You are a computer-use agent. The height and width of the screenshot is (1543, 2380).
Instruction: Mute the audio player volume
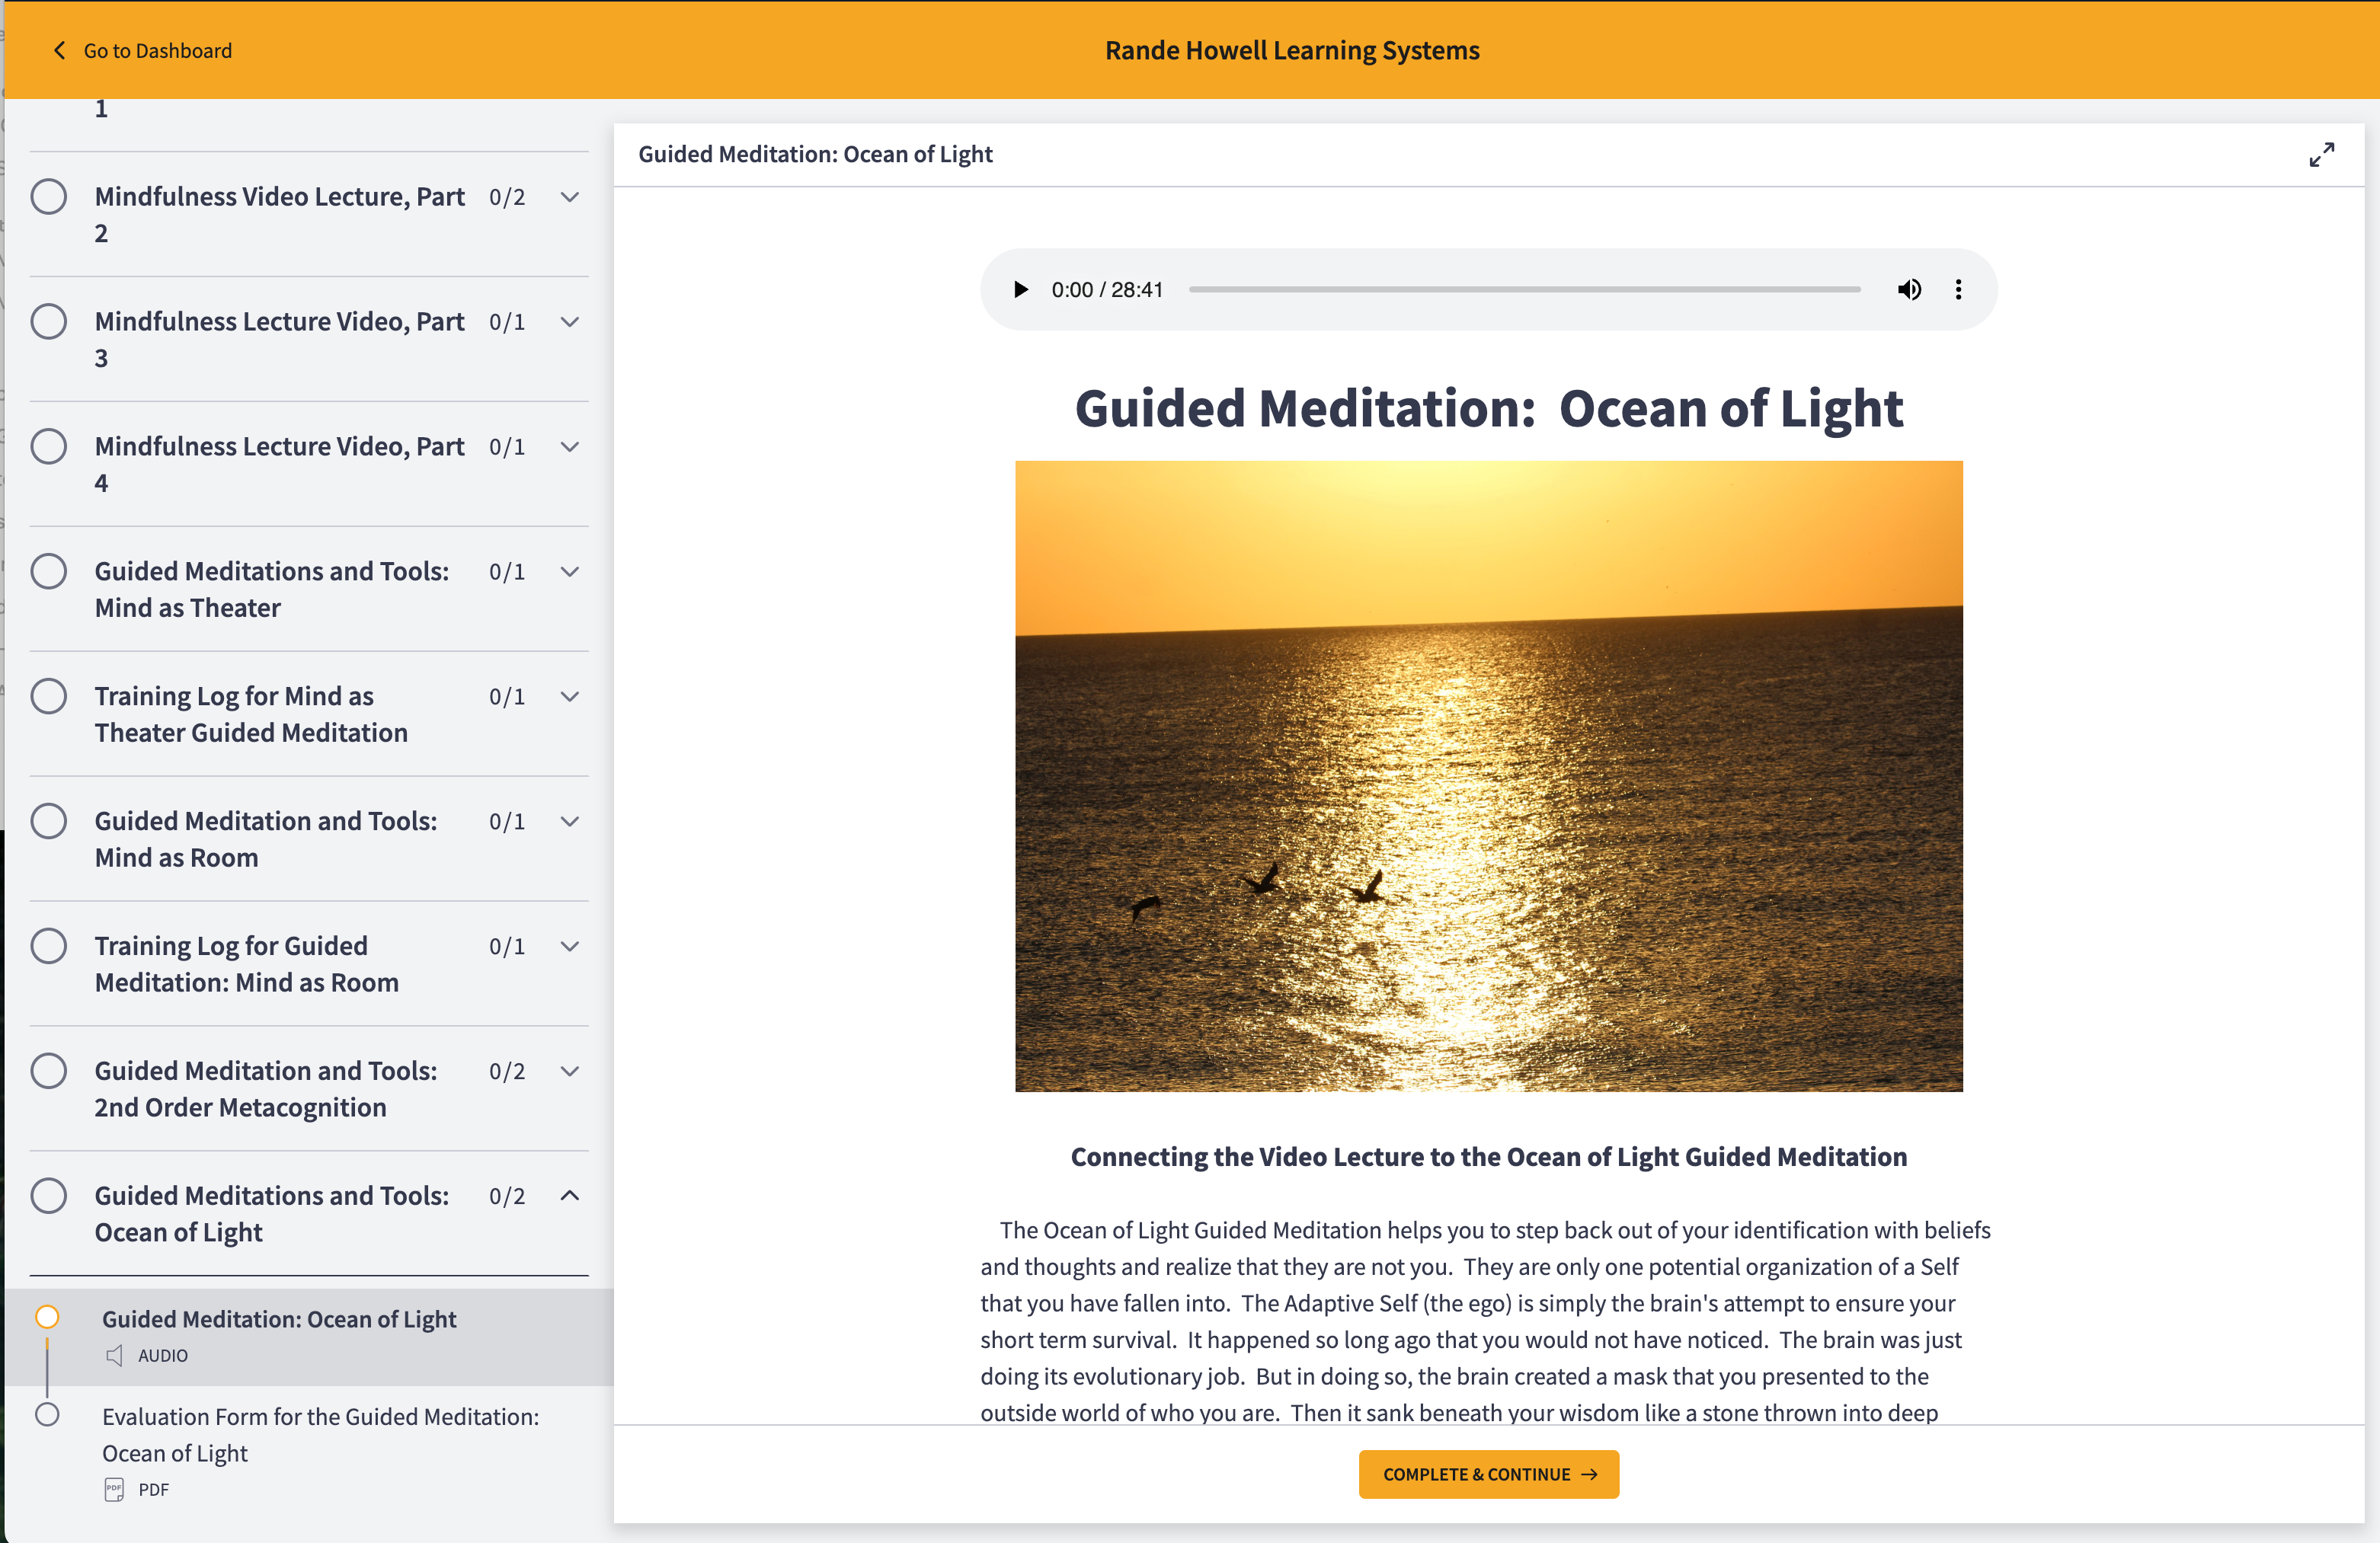pyautogui.click(x=1908, y=290)
